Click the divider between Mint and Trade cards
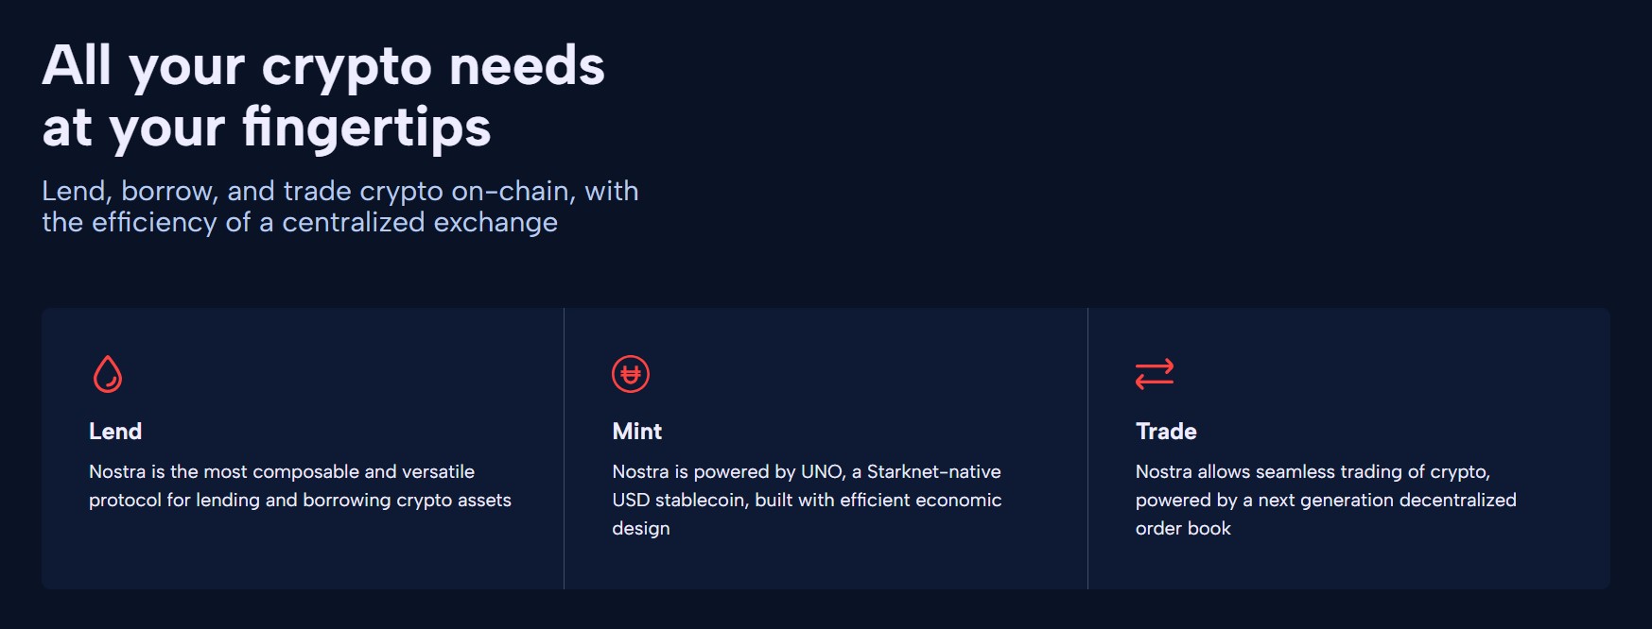The image size is (1652, 629). (1087, 449)
